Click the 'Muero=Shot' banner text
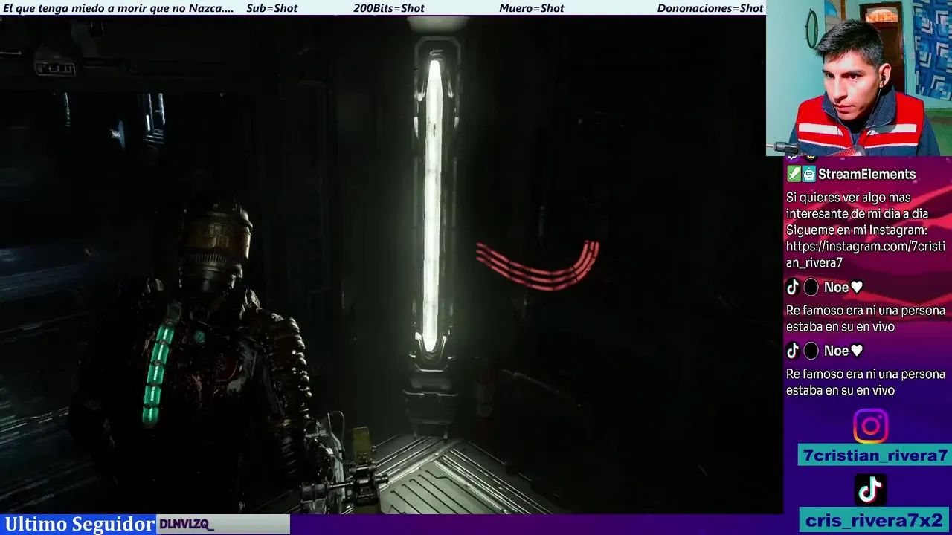The image size is (952, 535). tap(532, 8)
